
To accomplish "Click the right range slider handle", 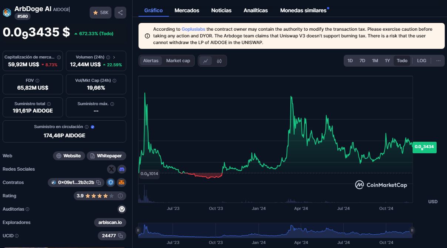I will click(x=413, y=230).
